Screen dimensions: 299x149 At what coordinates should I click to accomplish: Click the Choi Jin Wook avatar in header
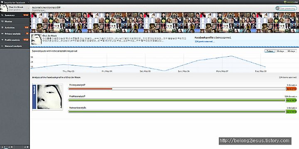pyautogui.click(x=4, y=8)
